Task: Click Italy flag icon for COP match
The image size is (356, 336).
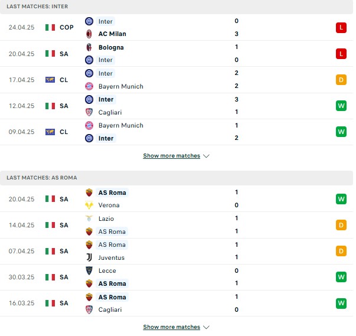Action: (50, 28)
